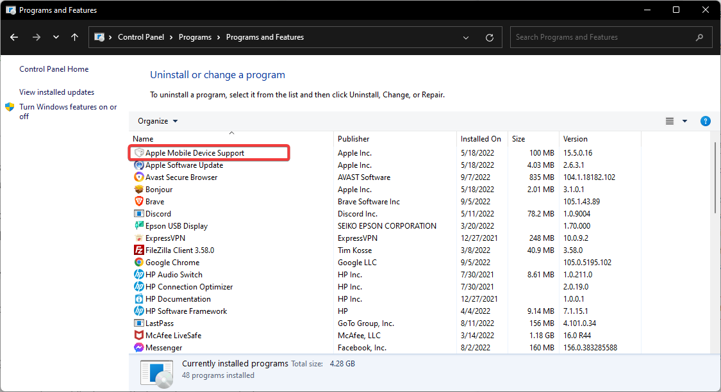The height and width of the screenshot is (392, 721).
Task: Click View installed updates link
Action: [x=56, y=92]
